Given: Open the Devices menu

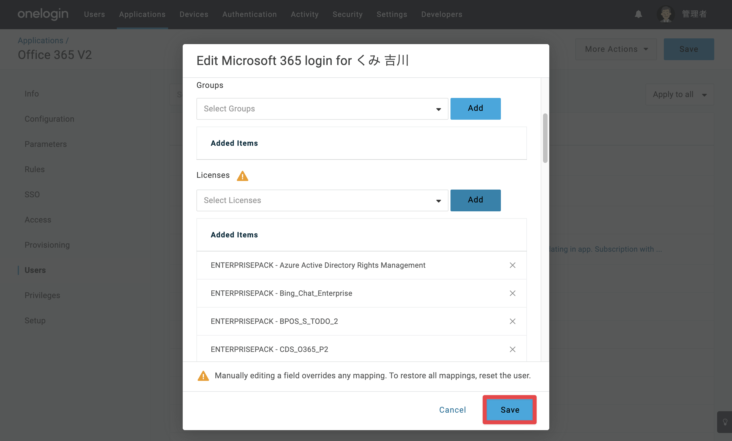Looking at the screenshot, I should pyautogui.click(x=194, y=14).
